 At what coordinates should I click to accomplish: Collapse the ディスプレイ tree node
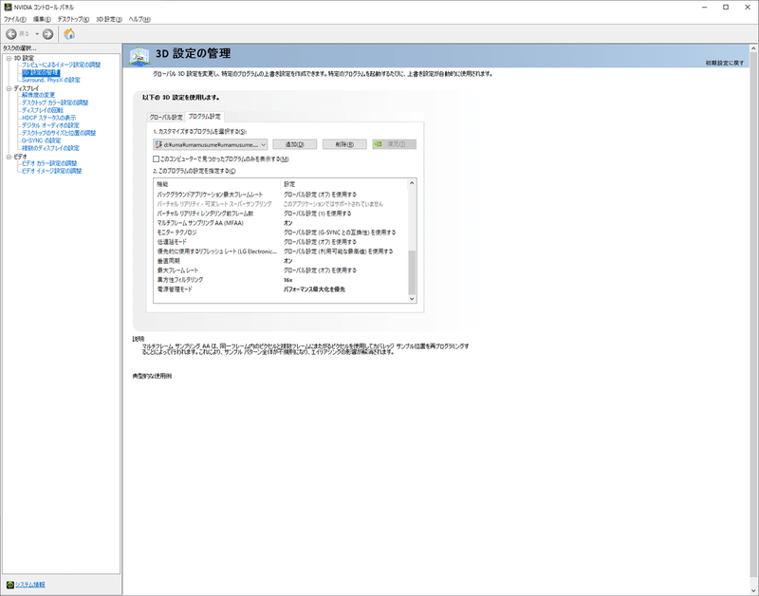click(x=9, y=88)
